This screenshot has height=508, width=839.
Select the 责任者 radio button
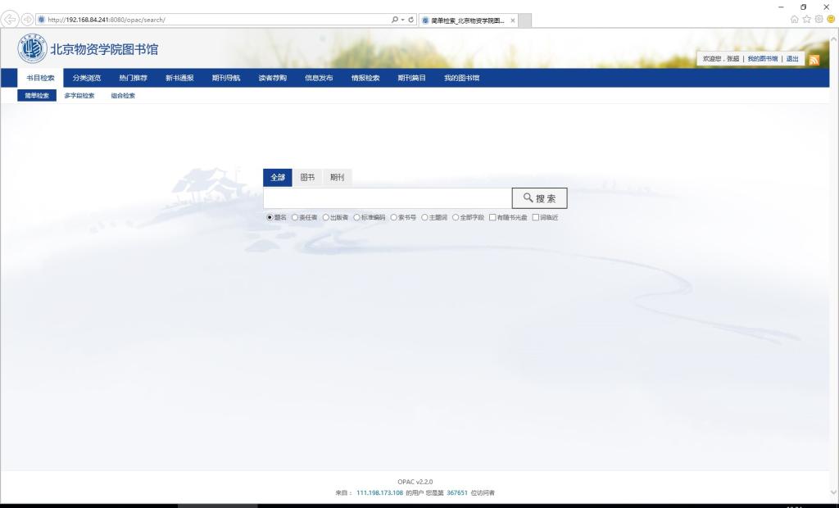(x=295, y=217)
